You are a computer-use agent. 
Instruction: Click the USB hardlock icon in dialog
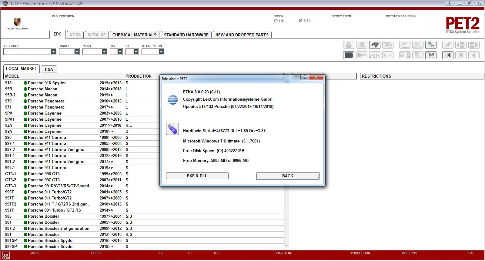click(x=172, y=129)
